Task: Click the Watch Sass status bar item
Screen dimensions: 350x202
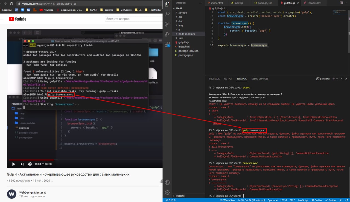Action: click(x=227, y=200)
